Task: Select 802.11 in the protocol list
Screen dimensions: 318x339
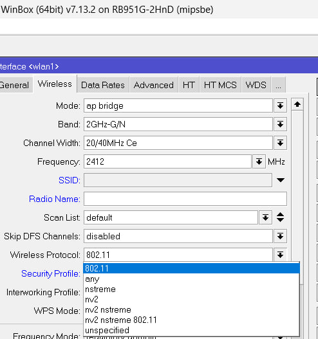Action: coord(191,268)
